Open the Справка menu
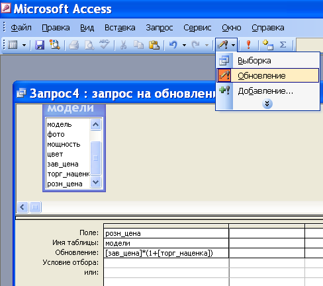Screen dimensions: 323x286 268,28
